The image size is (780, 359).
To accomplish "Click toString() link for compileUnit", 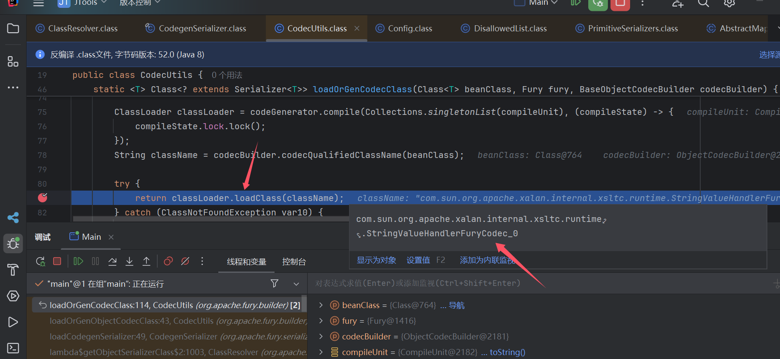I will pyautogui.click(x=508, y=352).
